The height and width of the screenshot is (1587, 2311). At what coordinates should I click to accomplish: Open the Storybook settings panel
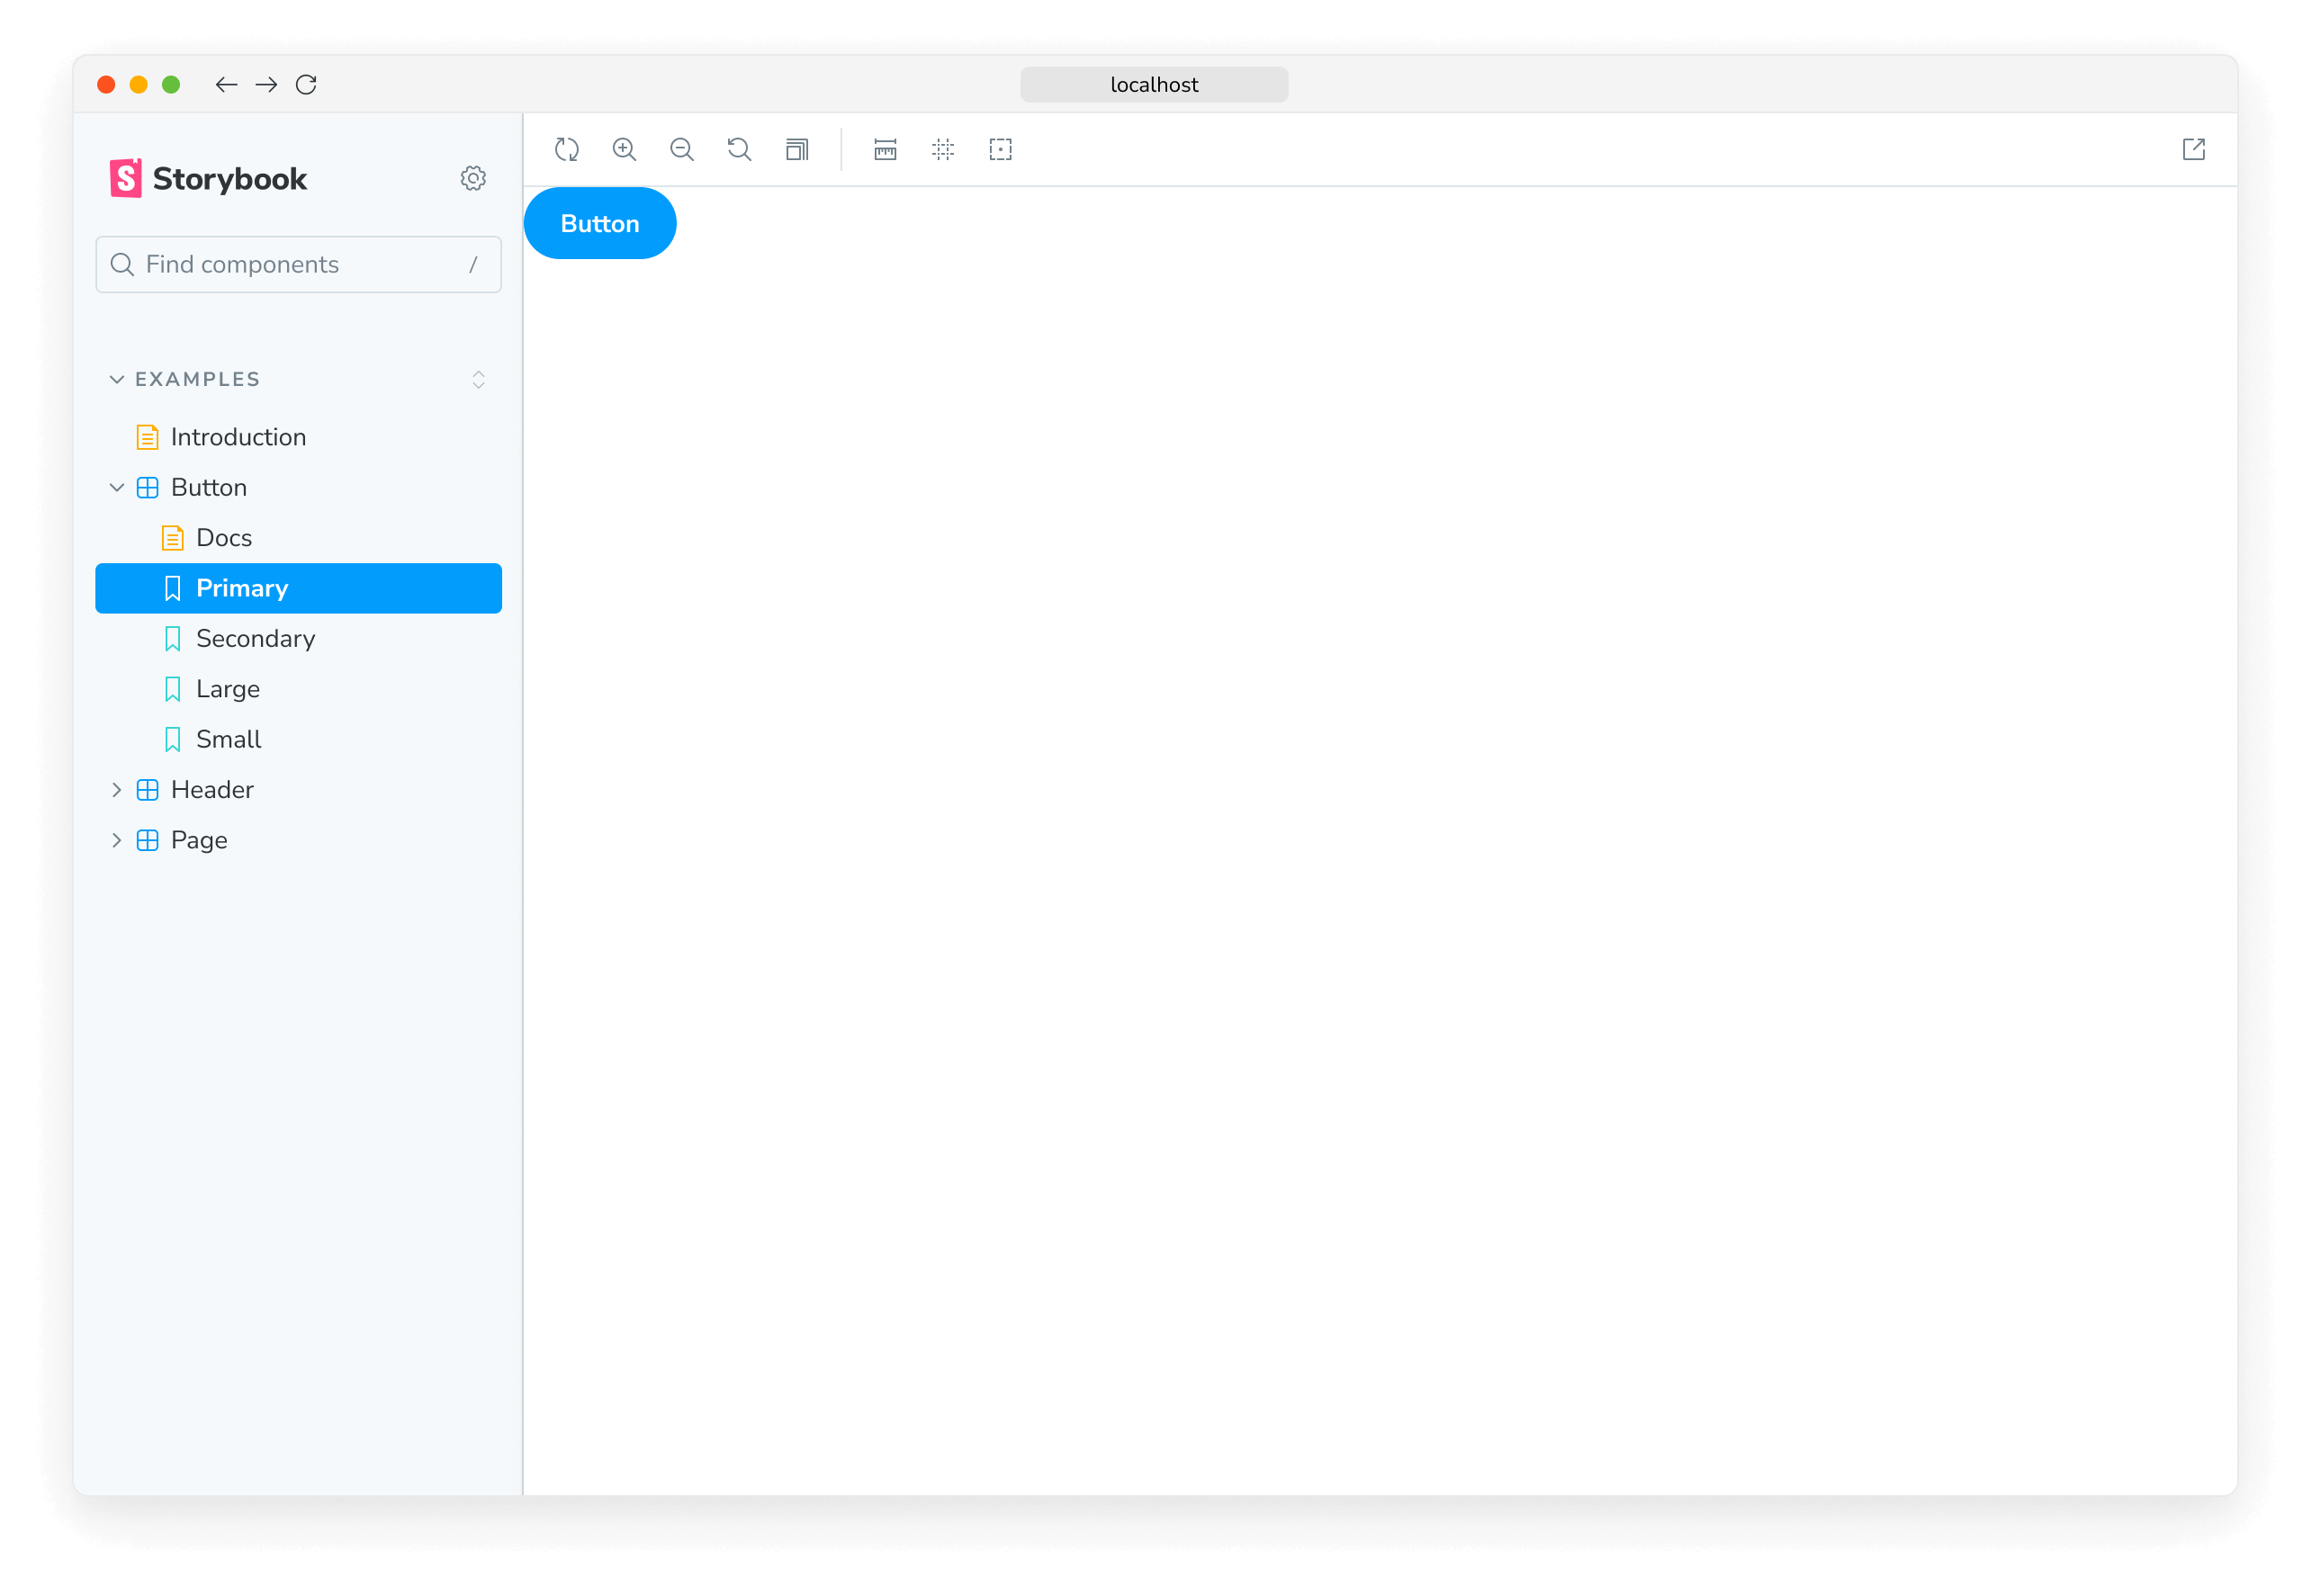(474, 177)
